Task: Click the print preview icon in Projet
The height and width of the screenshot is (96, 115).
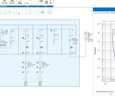Action: [20, 3]
